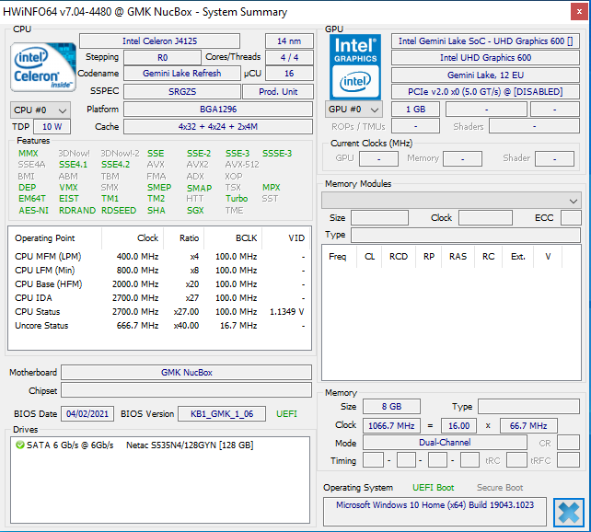Expand the Memory Modules dropdown

pos(451,201)
